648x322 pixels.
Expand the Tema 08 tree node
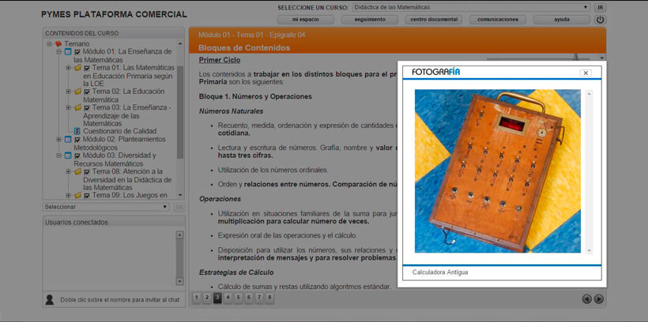click(x=68, y=171)
